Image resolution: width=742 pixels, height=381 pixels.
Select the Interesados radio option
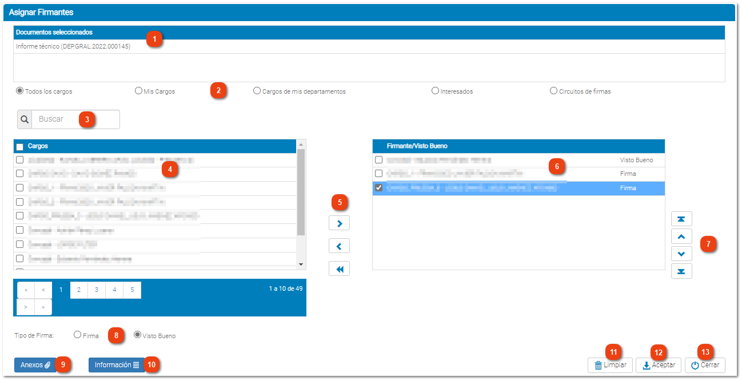[435, 91]
